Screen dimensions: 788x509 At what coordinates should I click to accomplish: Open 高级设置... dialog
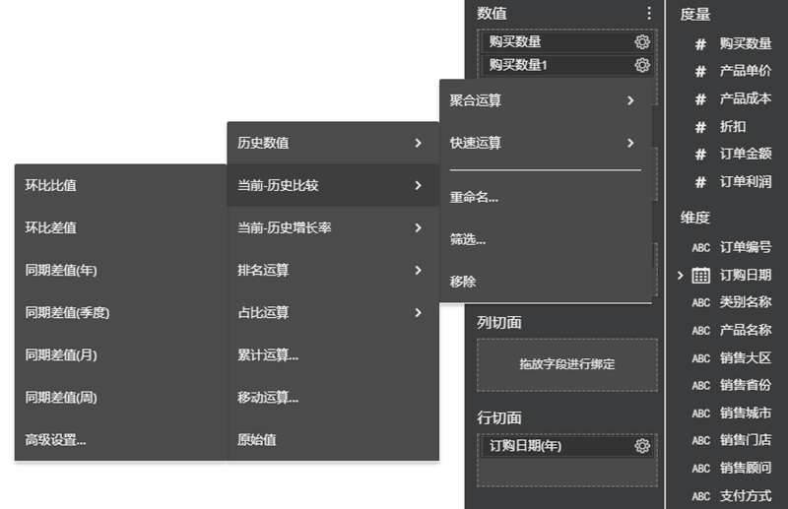click(56, 440)
